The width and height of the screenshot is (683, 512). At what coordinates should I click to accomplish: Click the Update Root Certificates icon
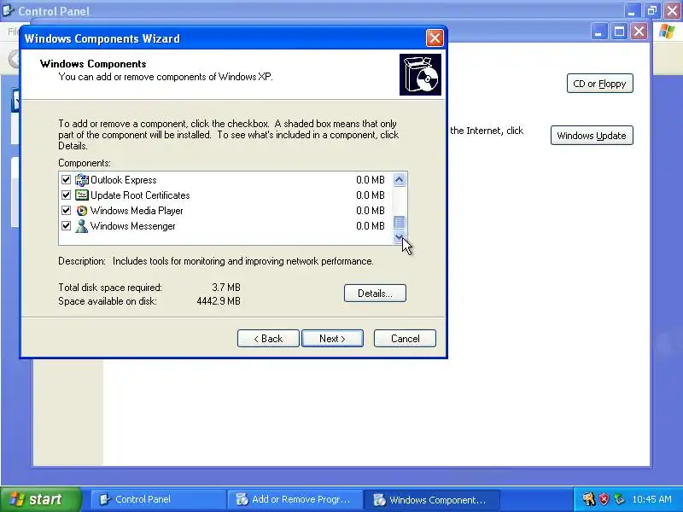tap(81, 195)
